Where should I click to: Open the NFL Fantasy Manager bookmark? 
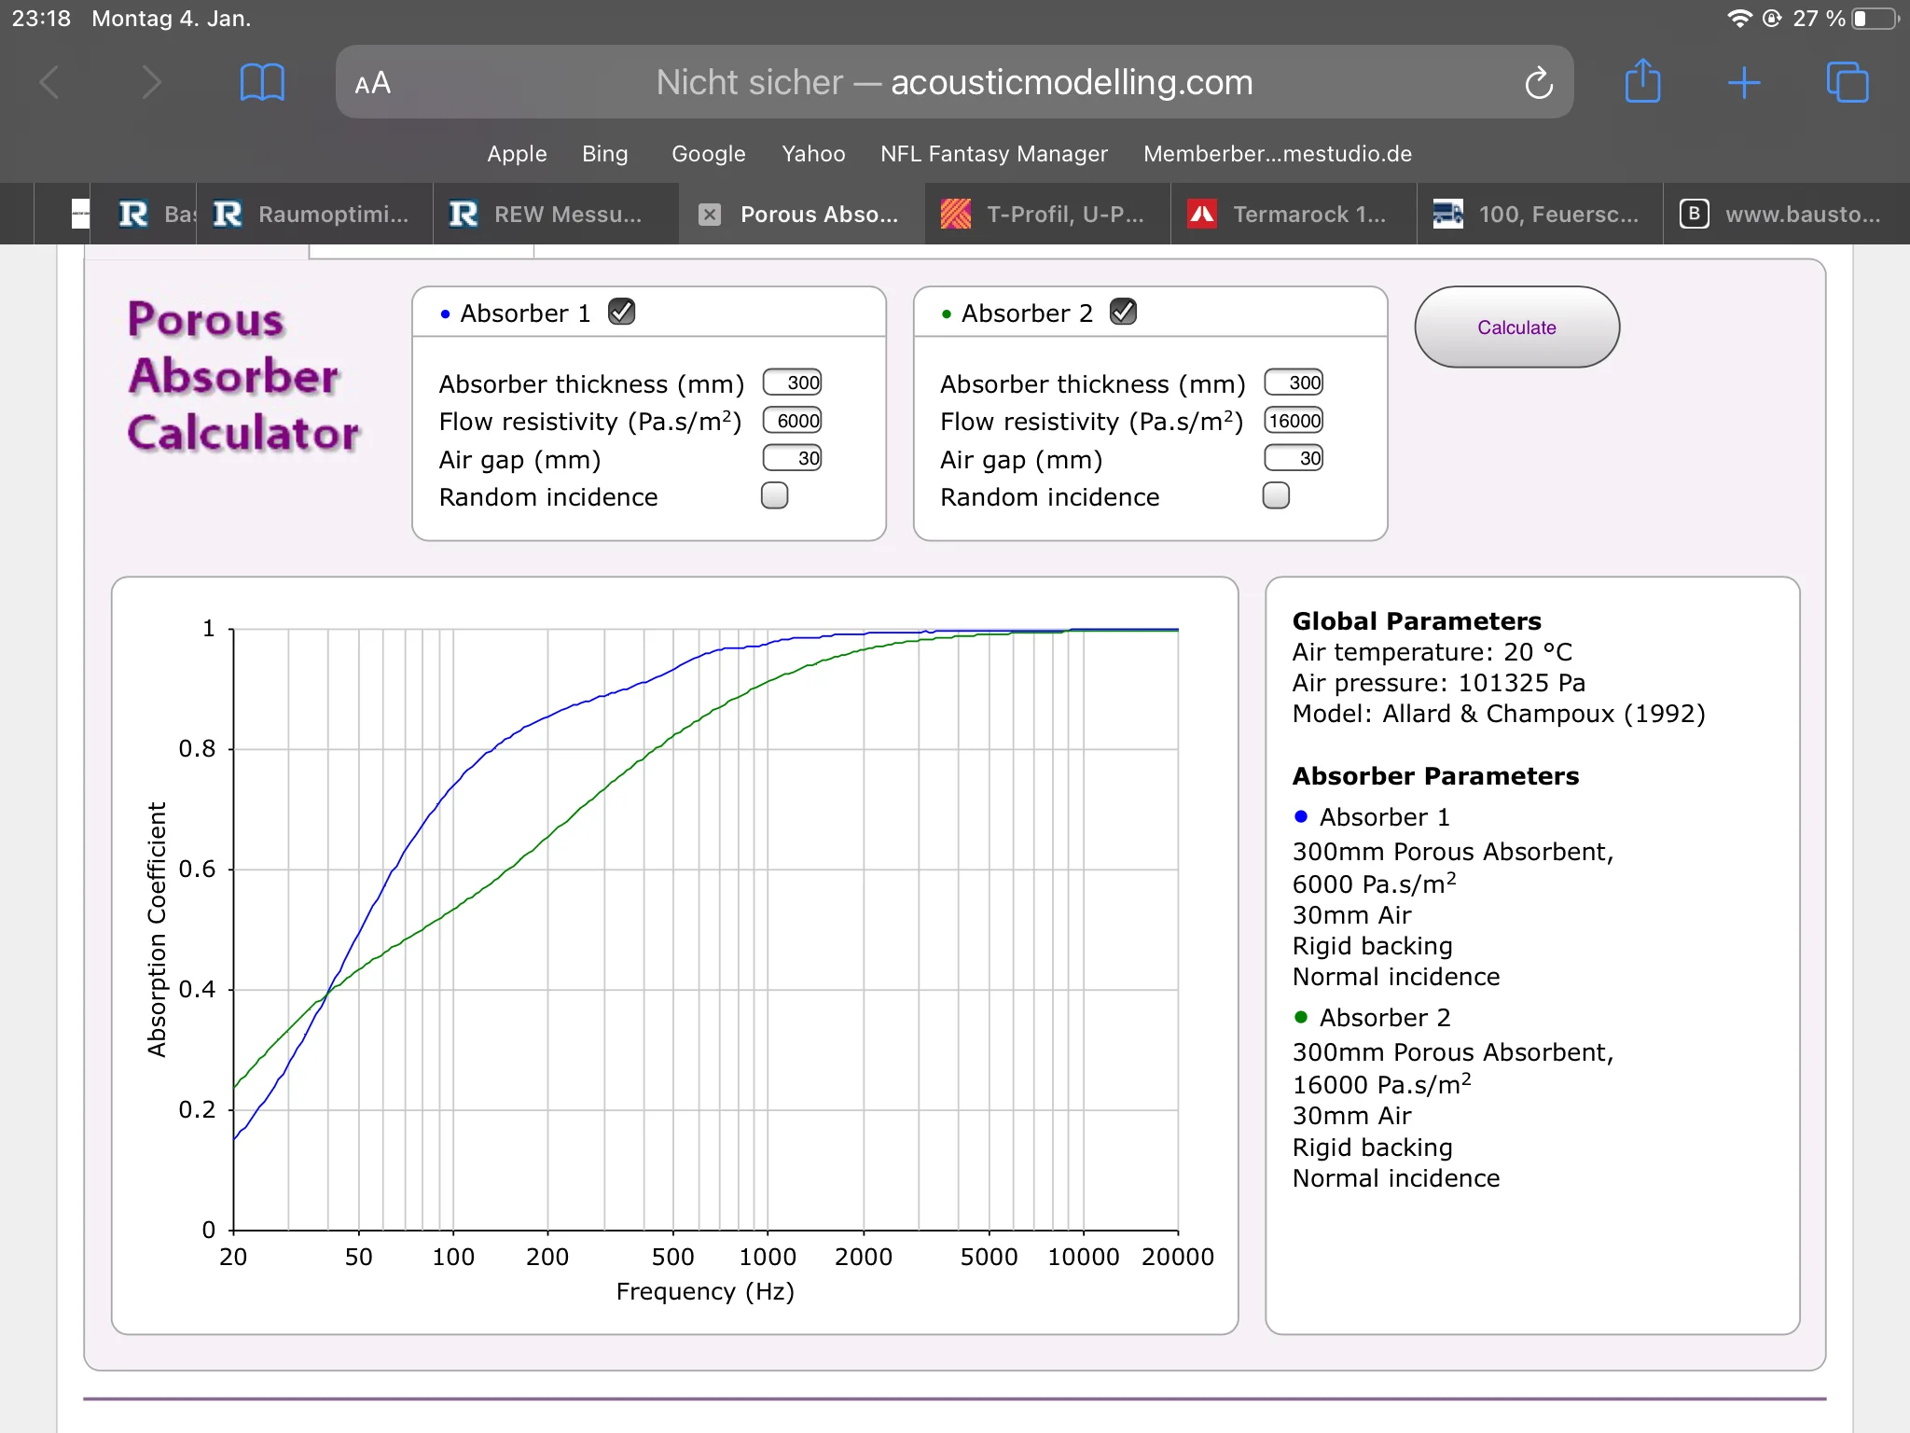tap(994, 154)
